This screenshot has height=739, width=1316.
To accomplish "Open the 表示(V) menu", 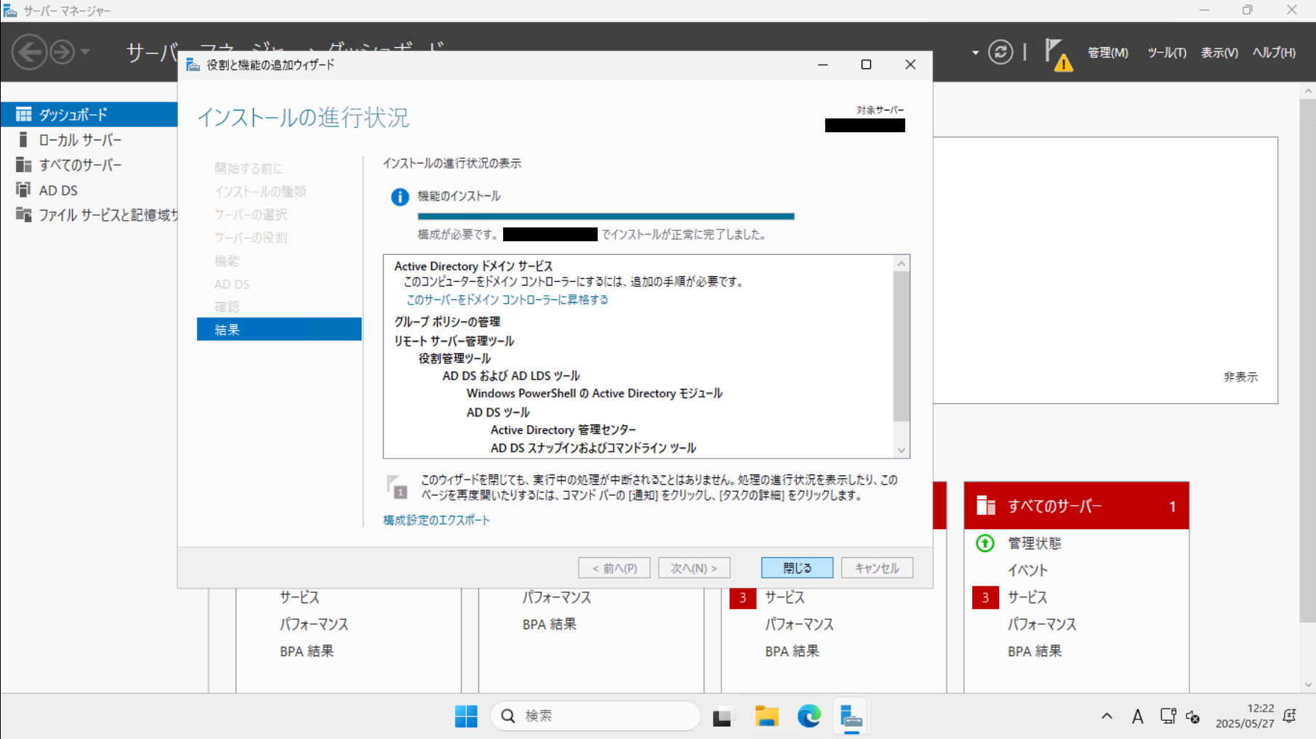I will [1219, 52].
